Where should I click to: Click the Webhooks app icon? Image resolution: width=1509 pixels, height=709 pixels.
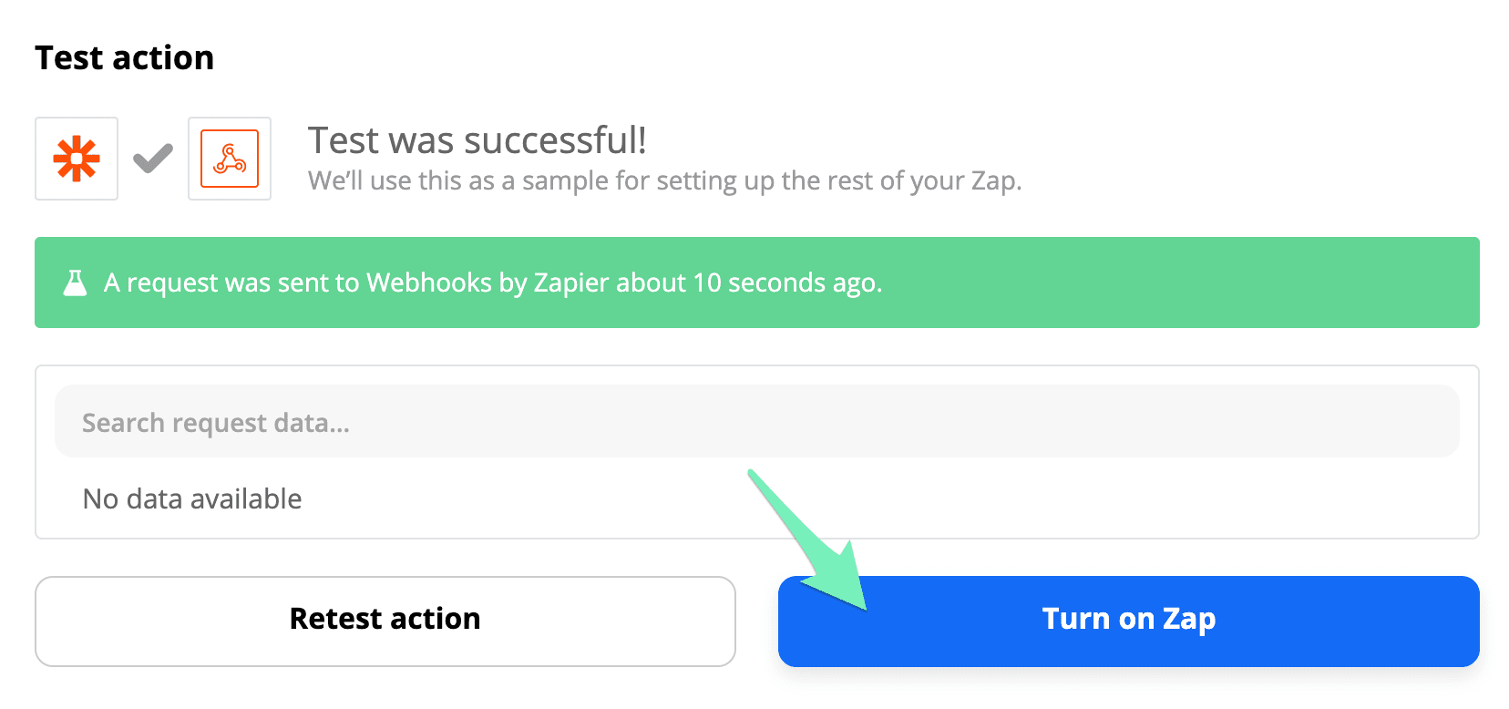[230, 159]
